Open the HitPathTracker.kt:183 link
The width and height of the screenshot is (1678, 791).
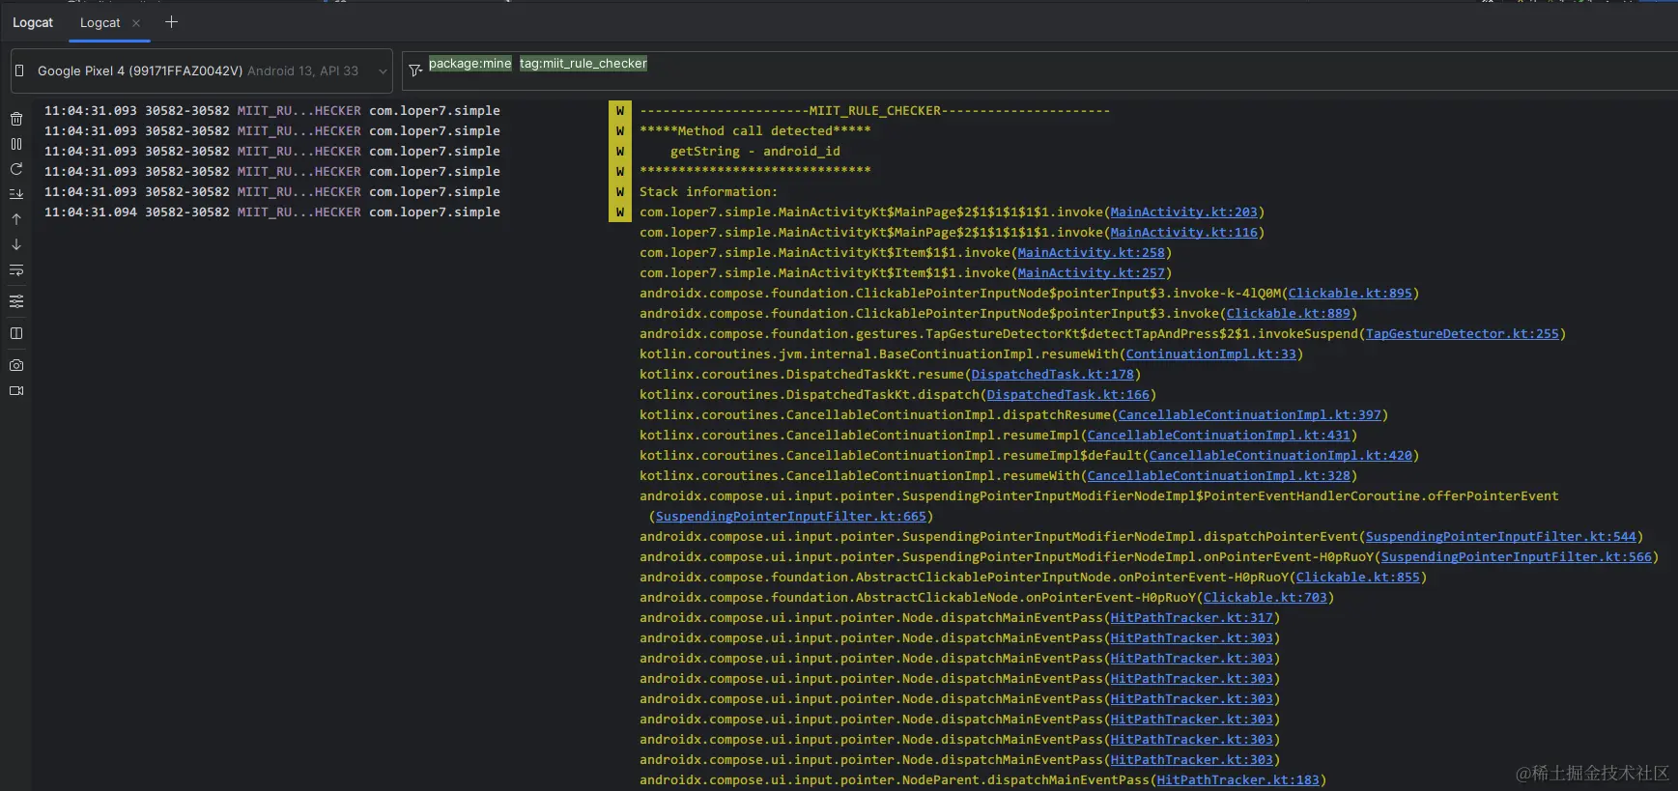point(1237,779)
